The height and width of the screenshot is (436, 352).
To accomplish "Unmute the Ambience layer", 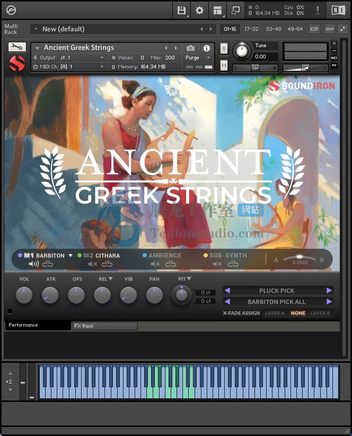I will (155, 264).
